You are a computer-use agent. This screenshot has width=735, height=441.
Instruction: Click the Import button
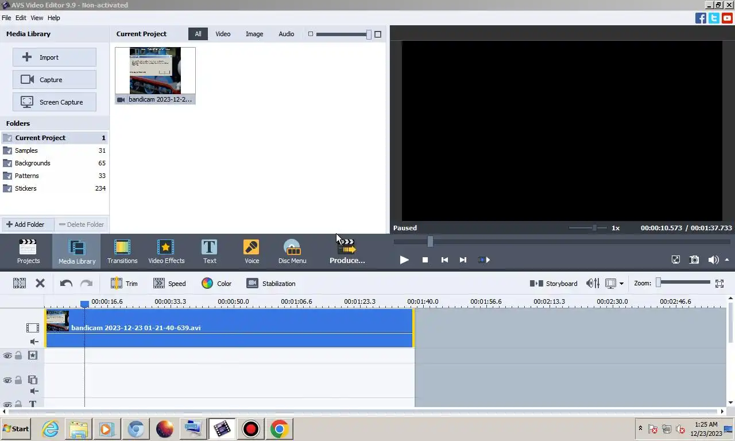(55, 57)
